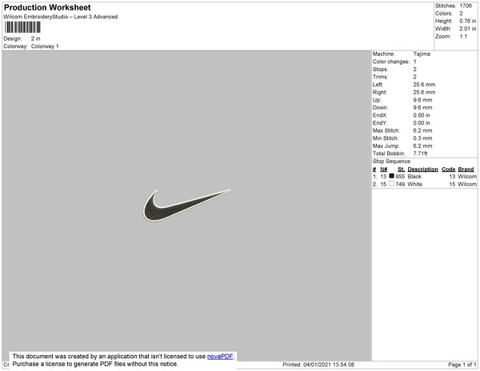Image resolution: width=480 pixels, height=371 pixels.
Task: Click the Height value 0.76 in
Action: click(x=467, y=21)
